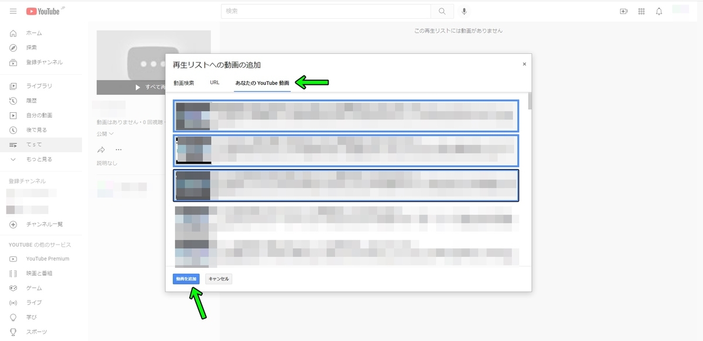This screenshot has width=703, height=341.
Task: Open the hamburger navigation menu
Action: click(13, 11)
